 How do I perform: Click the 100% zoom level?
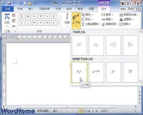[104, 111]
